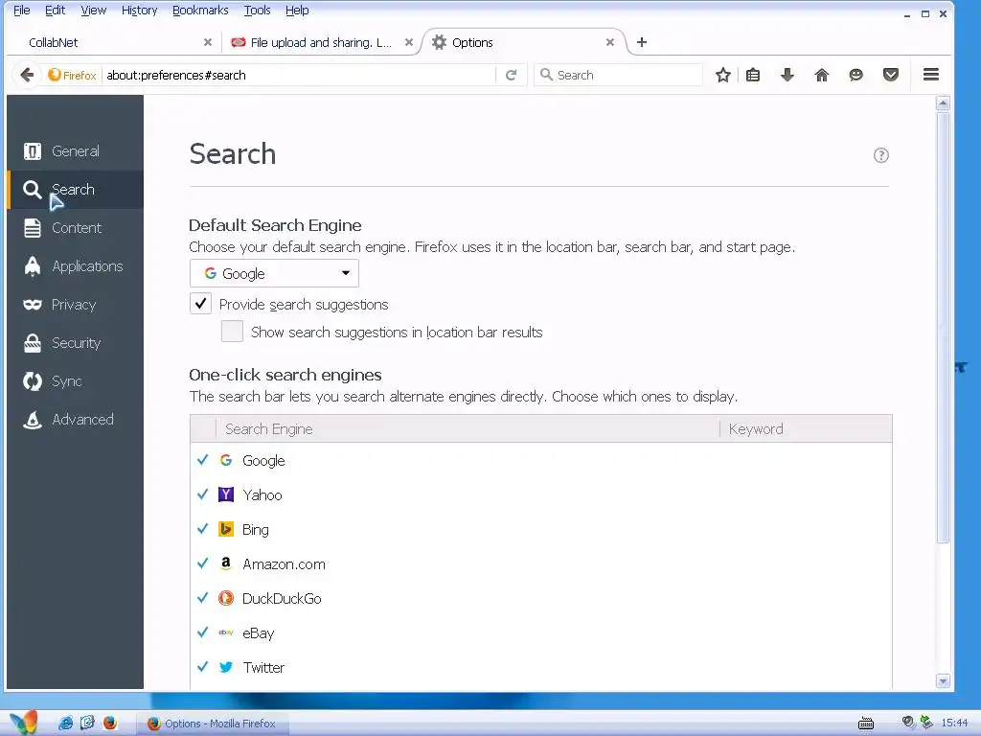
Task: Click Options - Mozilla Firefox taskbar button
Action: click(x=213, y=724)
